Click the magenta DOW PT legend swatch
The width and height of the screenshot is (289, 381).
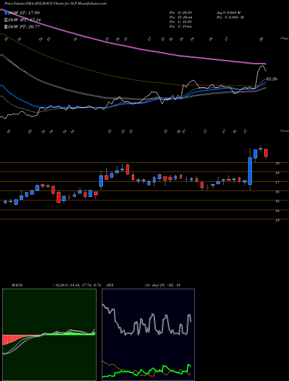click(6, 27)
